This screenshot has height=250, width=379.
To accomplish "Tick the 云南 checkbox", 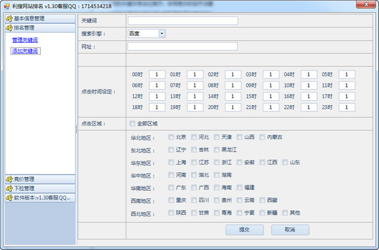I will [239, 200].
